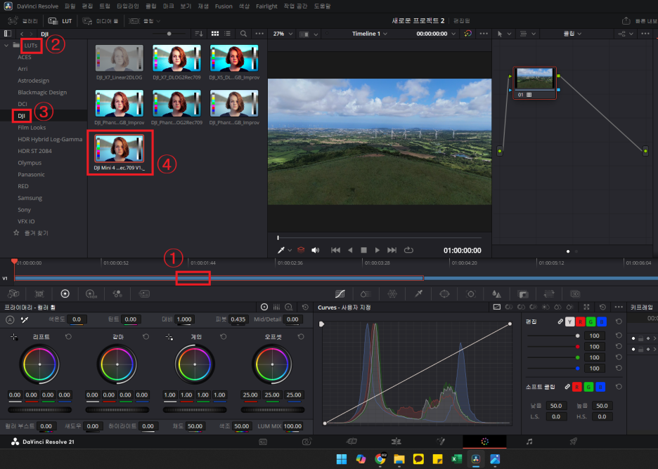Select the Film Looks LUT folder
658x469 pixels.
32,127
